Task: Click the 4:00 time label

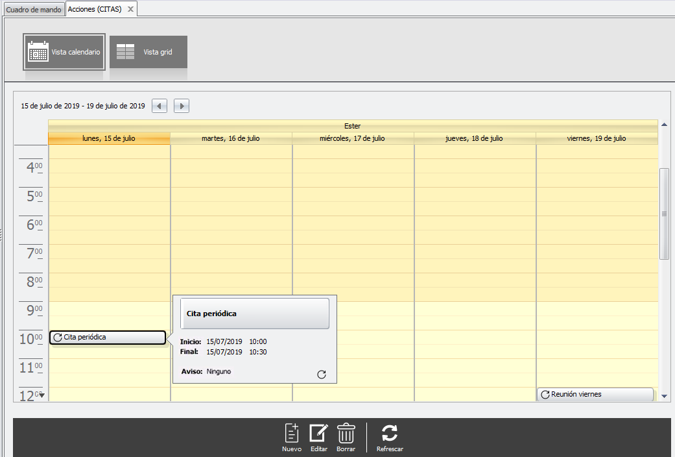Action: 34,167
